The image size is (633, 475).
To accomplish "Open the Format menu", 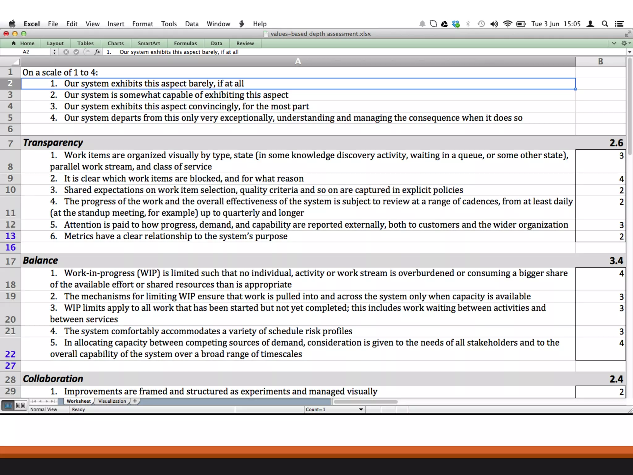I will pos(142,24).
